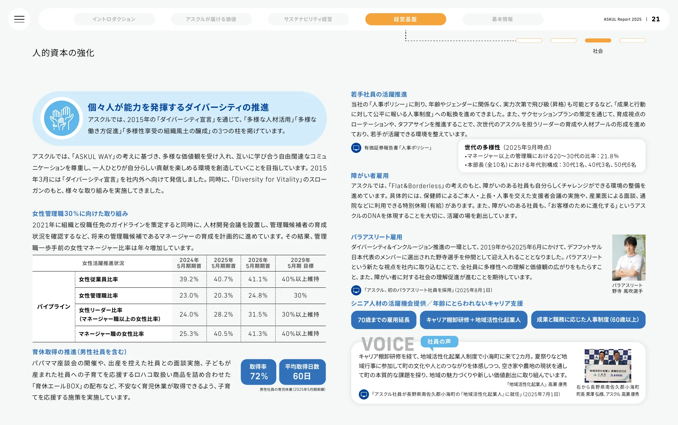Click the 人的資本の強化 page title
The width and height of the screenshot is (678, 425).
[x=63, y=53]
